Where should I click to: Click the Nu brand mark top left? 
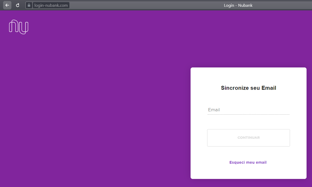coord(18,27)
